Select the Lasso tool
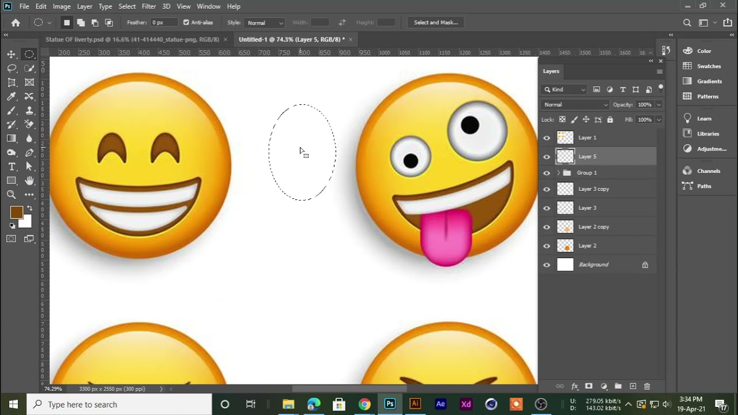738x415 pixels. [x=12, y=68]
